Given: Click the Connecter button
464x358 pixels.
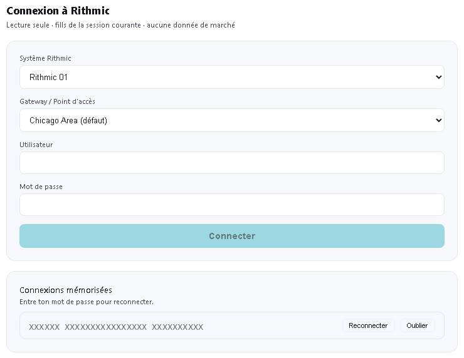Looking at the screenshot, I should click(232, 236).
